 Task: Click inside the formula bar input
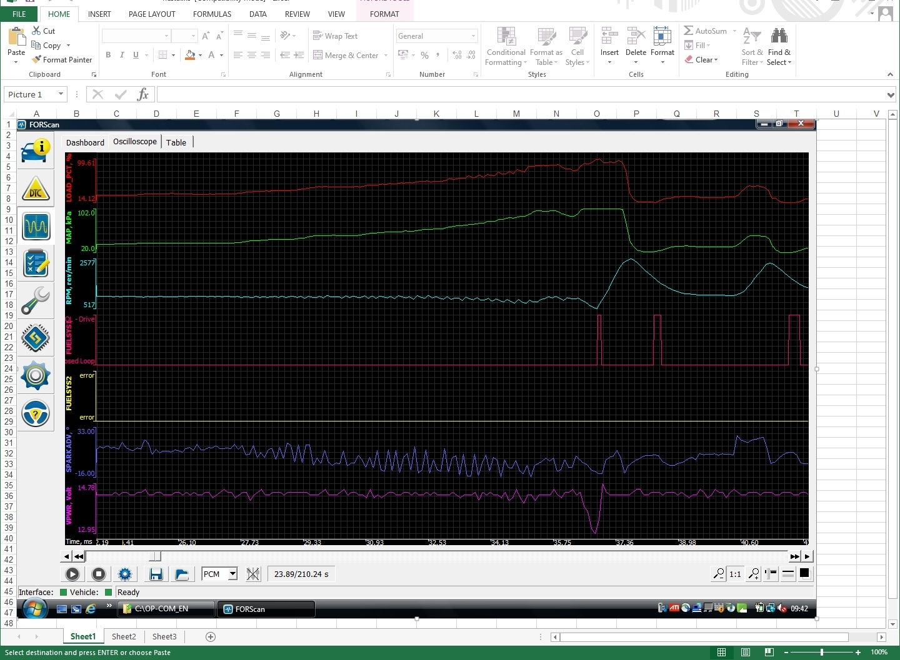519,94
